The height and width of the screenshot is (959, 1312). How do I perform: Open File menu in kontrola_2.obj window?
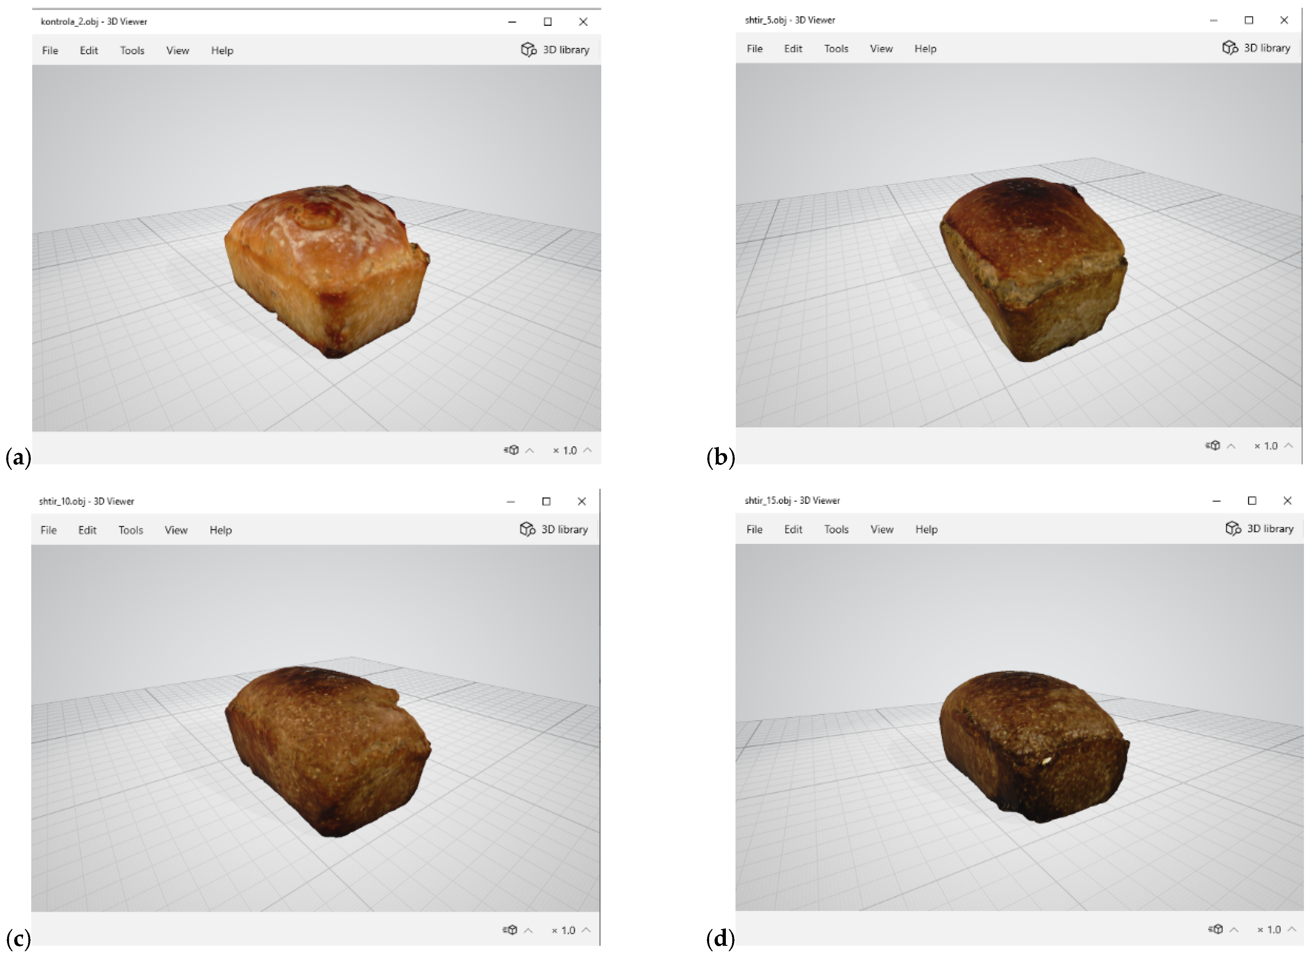click(x=50, y=51)
